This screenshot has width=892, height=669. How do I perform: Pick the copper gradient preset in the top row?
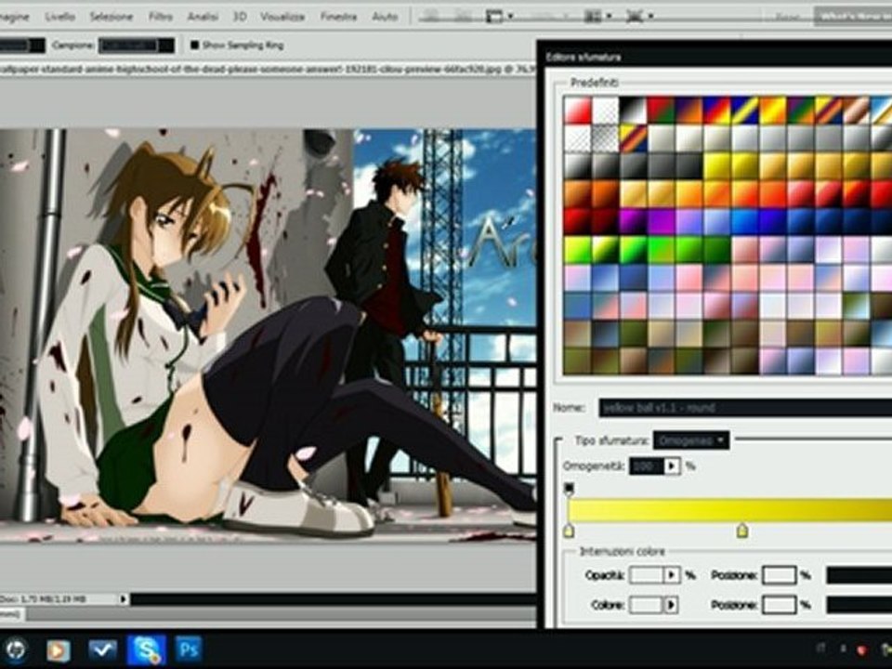point(856,110)
